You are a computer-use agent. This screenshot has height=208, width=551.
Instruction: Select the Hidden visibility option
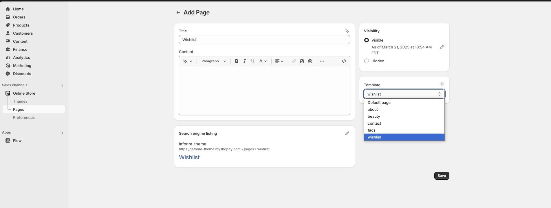point(367,61)
